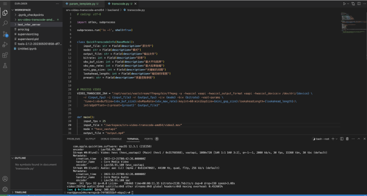Open editor More Actions ellipsis
Screen dimensions: 367x196
click(x=364, y=3)
